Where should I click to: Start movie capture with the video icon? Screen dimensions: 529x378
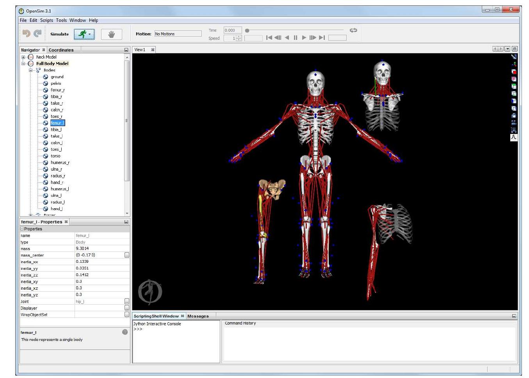[513, 122]
